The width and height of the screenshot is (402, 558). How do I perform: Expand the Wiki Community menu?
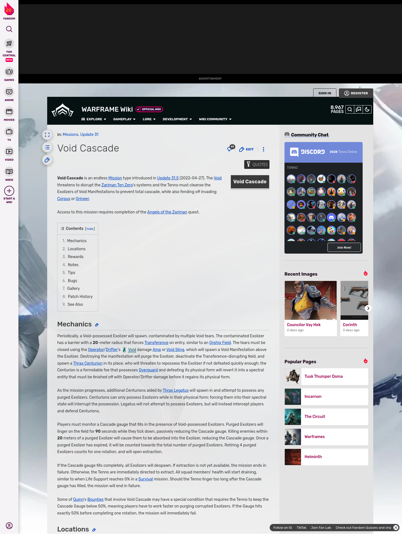(215, 119)
